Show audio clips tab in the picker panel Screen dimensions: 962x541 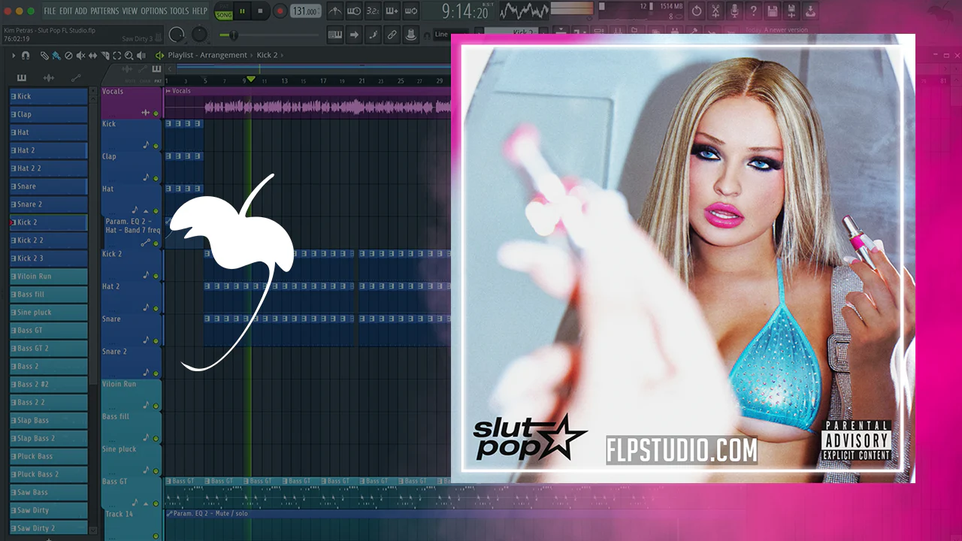(49, 78)
